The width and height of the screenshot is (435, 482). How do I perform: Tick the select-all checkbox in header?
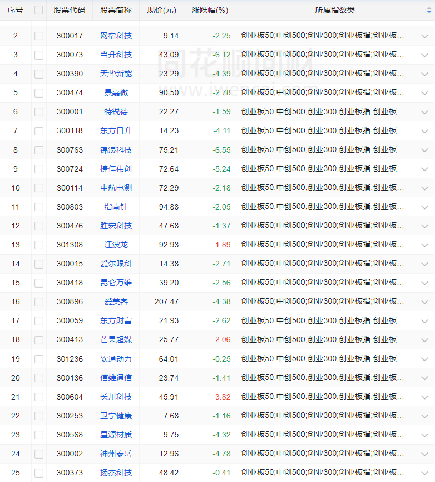point(38,10)
